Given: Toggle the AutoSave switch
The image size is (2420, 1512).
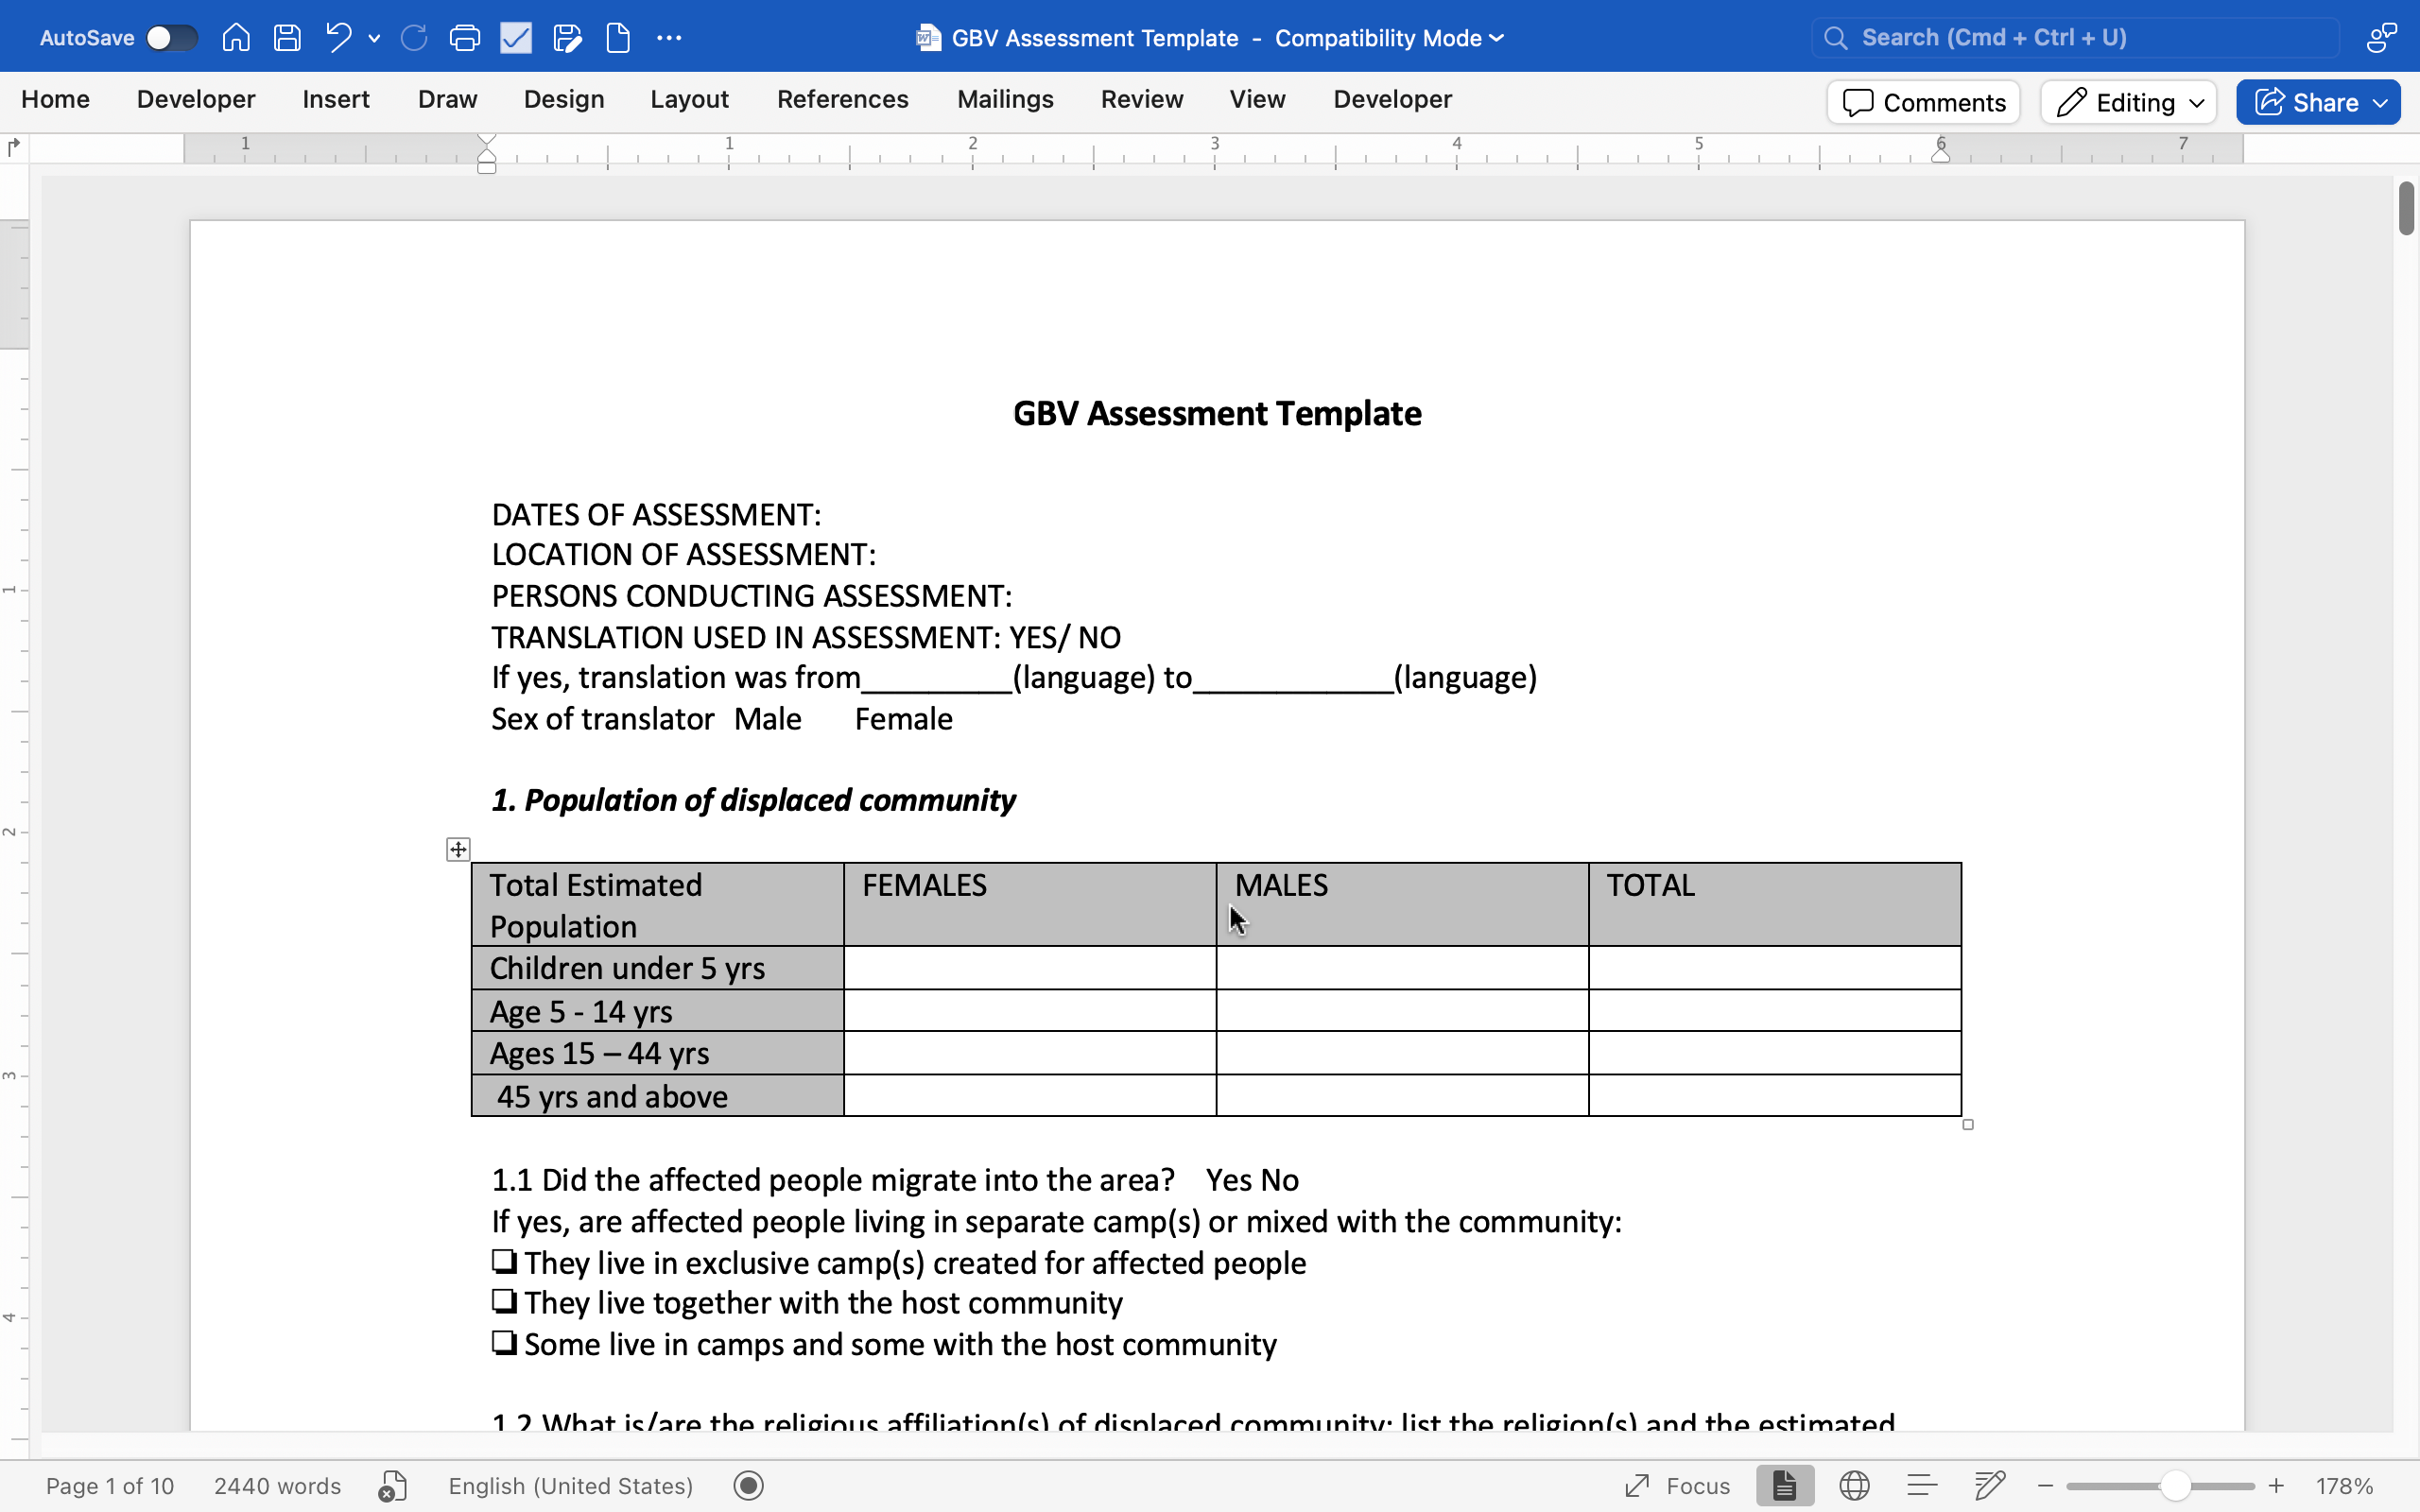Looking at the screenshot, I should tap(171, 38).
